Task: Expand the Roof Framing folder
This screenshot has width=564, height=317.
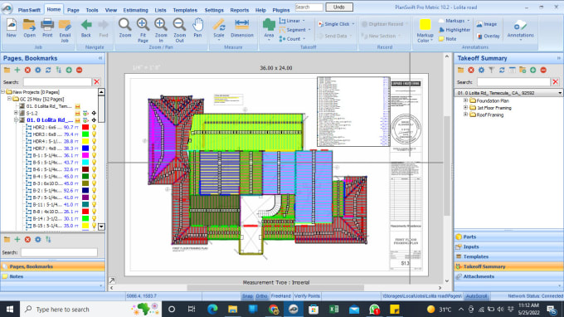Action: (x=465, y=115)
